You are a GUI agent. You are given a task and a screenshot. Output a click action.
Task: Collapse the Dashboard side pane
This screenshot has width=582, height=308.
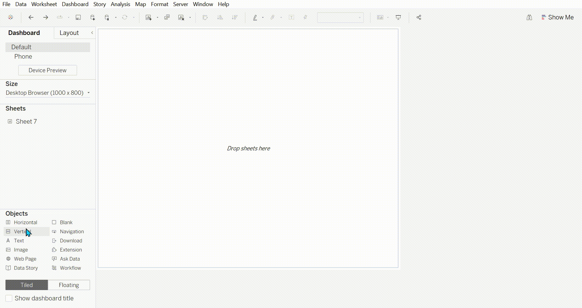click(92, 33)
